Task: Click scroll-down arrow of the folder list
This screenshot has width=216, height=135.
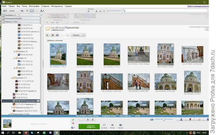Action: coord(41,113)
